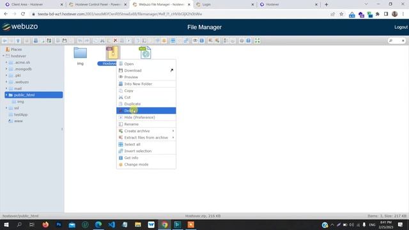Choose Change mode from context menu

146,165
